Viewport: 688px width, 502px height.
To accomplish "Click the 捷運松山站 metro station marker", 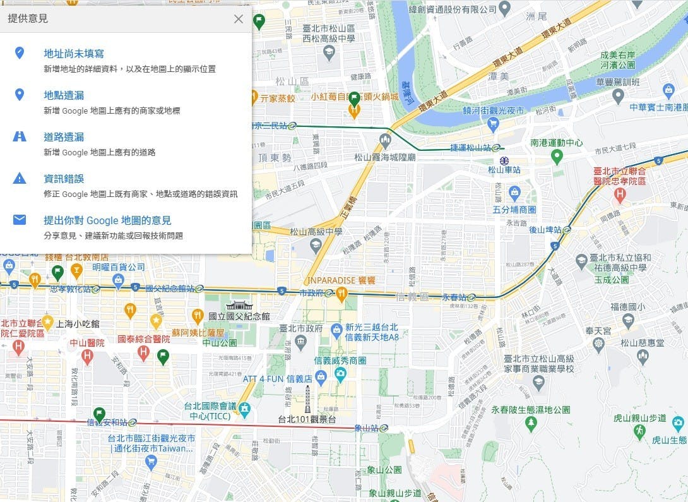I will pos(496,147).
